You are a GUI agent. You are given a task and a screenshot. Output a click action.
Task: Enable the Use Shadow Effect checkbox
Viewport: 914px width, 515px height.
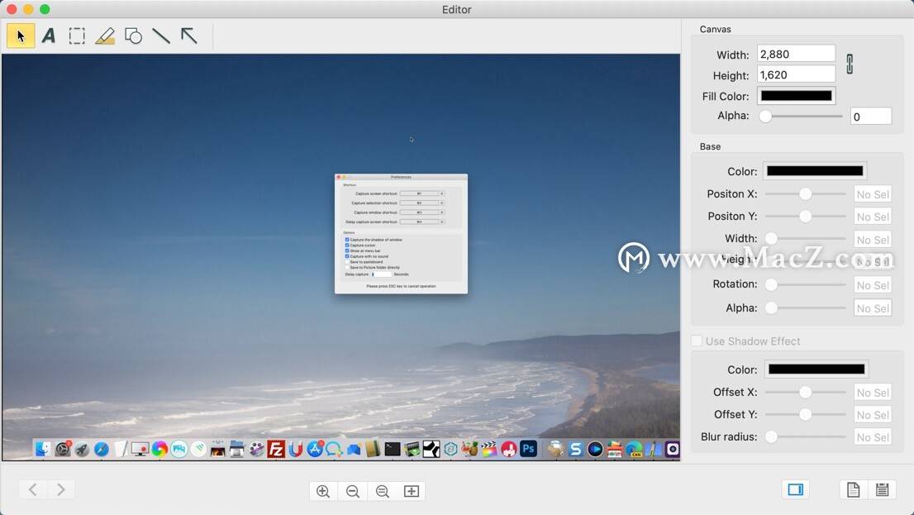[697, 341]
